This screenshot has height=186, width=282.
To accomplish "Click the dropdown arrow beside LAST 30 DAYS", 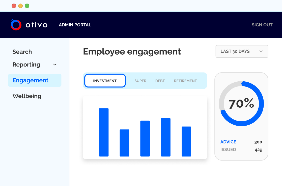I will click(261, 51).
